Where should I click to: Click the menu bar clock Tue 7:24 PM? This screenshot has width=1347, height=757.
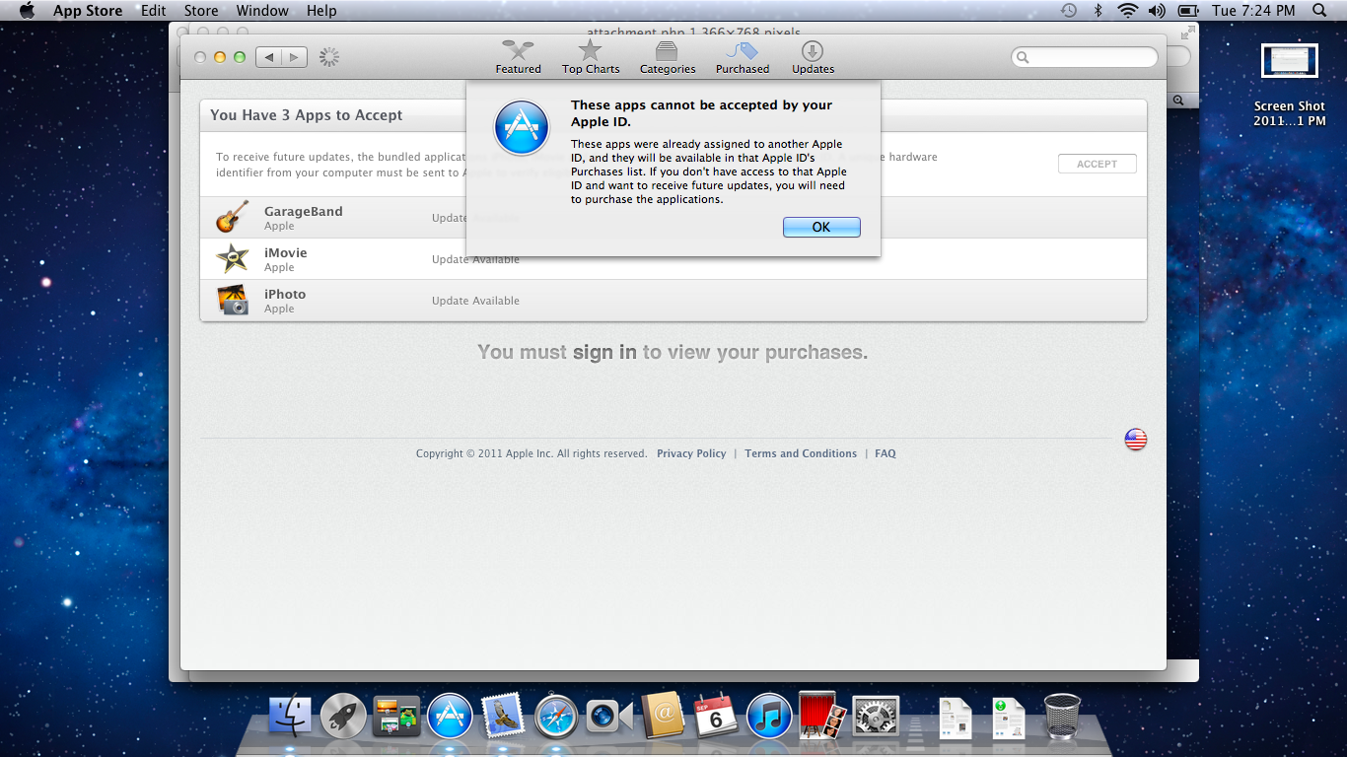tap(1253, 11)
